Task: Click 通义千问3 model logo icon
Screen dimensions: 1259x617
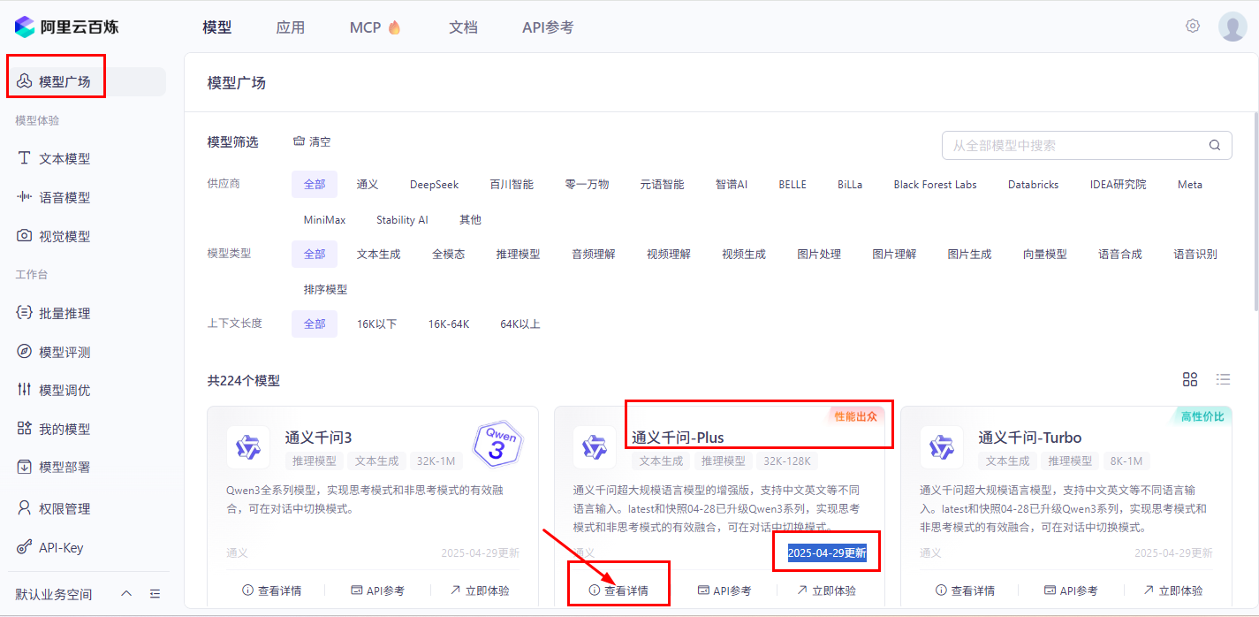Action: tap(248, 447)
